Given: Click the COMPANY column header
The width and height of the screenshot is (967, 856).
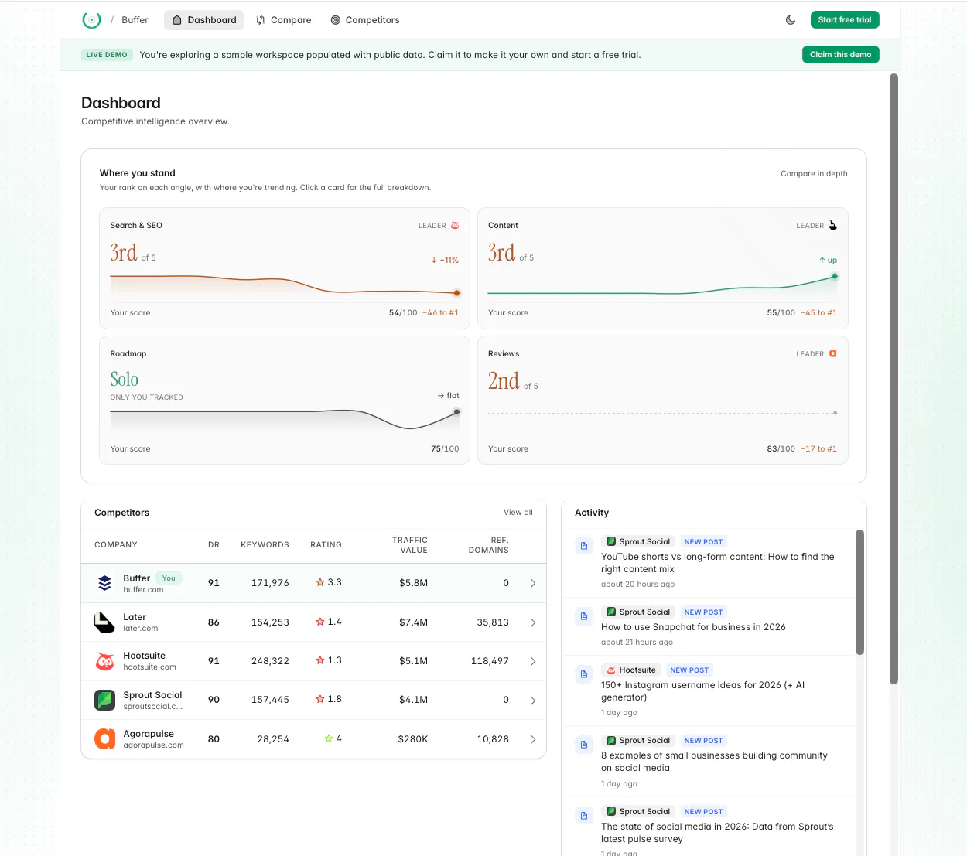Looking at the screenshot, I should tap(116, 545).
